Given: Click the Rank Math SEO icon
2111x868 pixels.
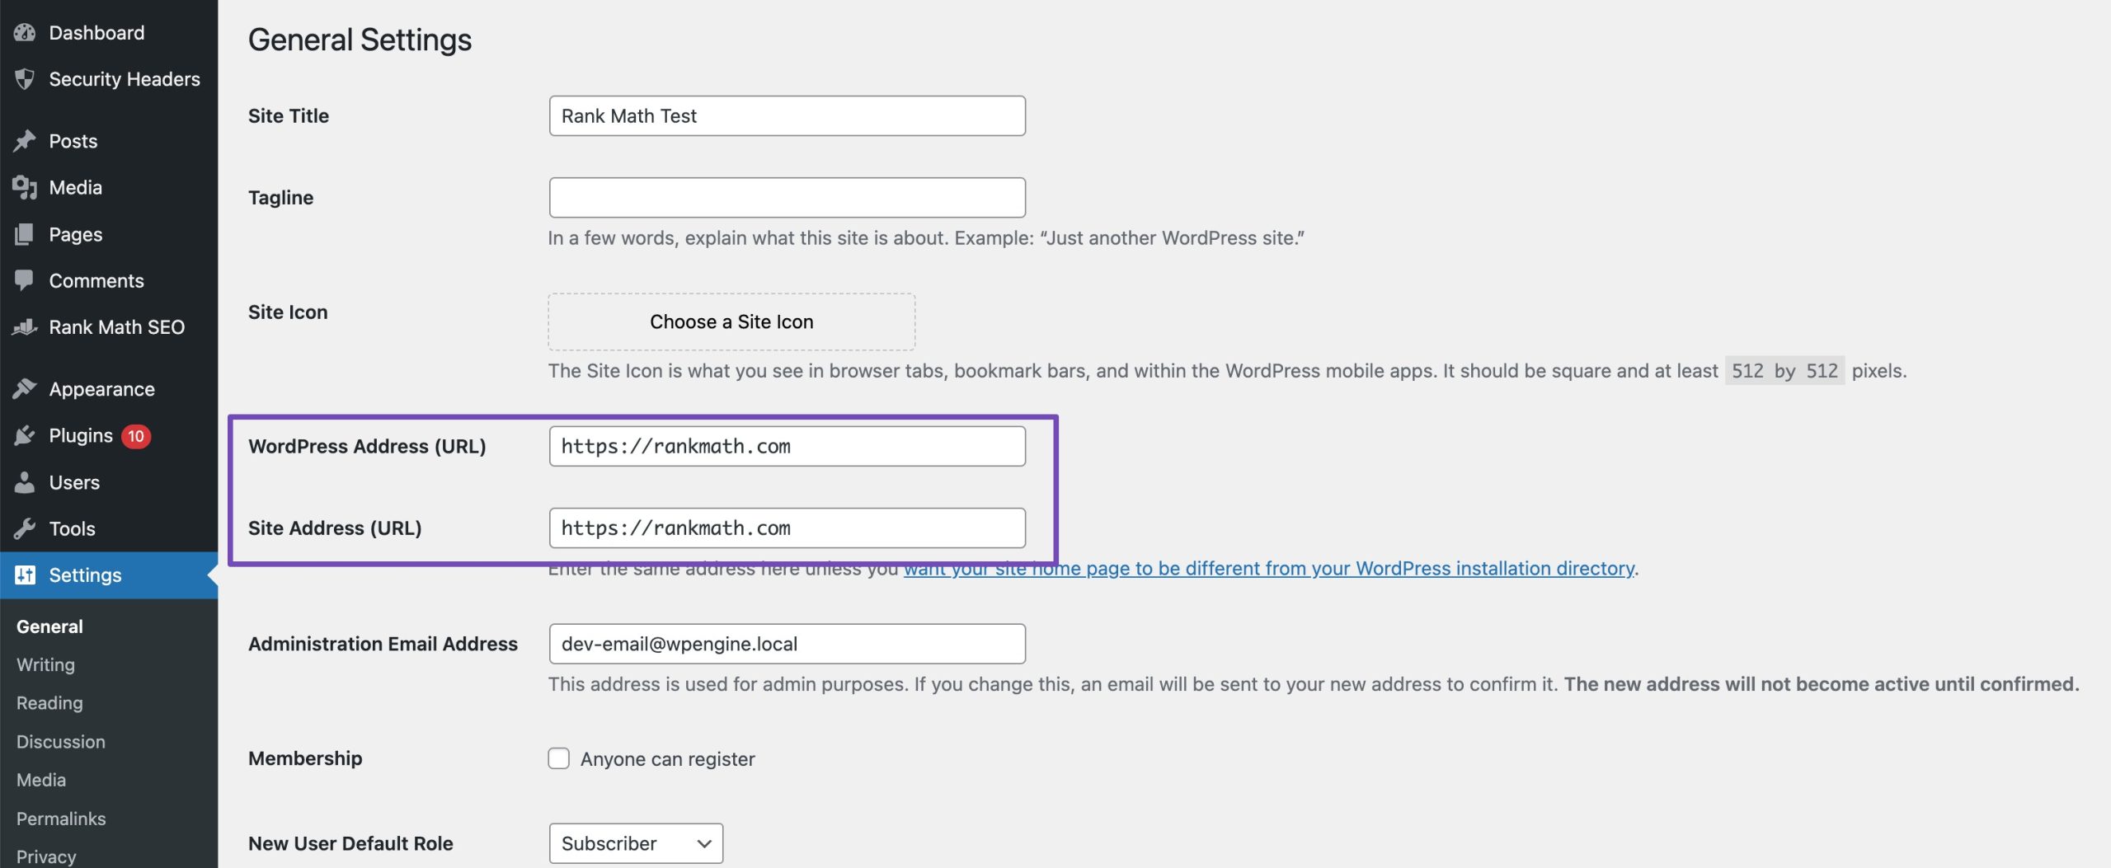Looking at the screenshot, I should tap(25, 327).
